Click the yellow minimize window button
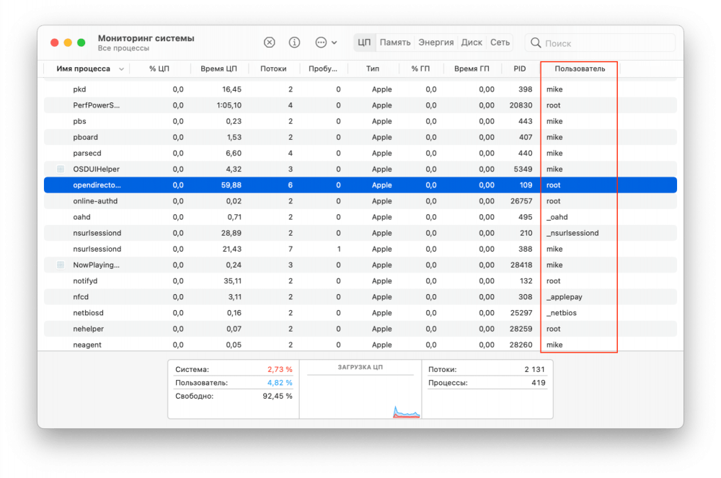The width and height of the screenshot is (721, 478). click(x=68, y=43)
